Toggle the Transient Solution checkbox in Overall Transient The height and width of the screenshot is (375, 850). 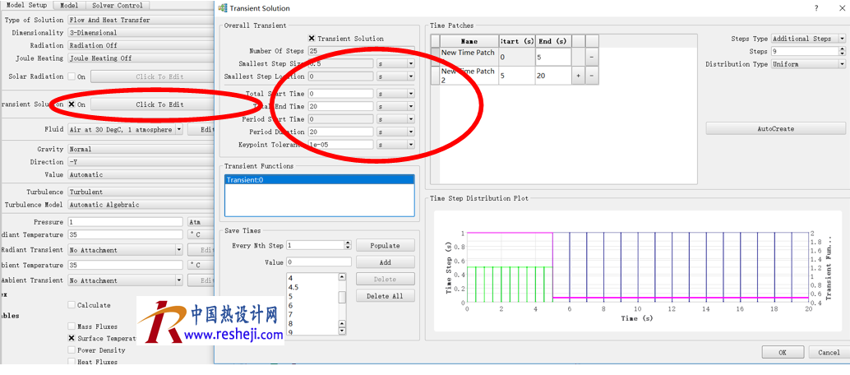pyautogui.click(x=312, y=39)
